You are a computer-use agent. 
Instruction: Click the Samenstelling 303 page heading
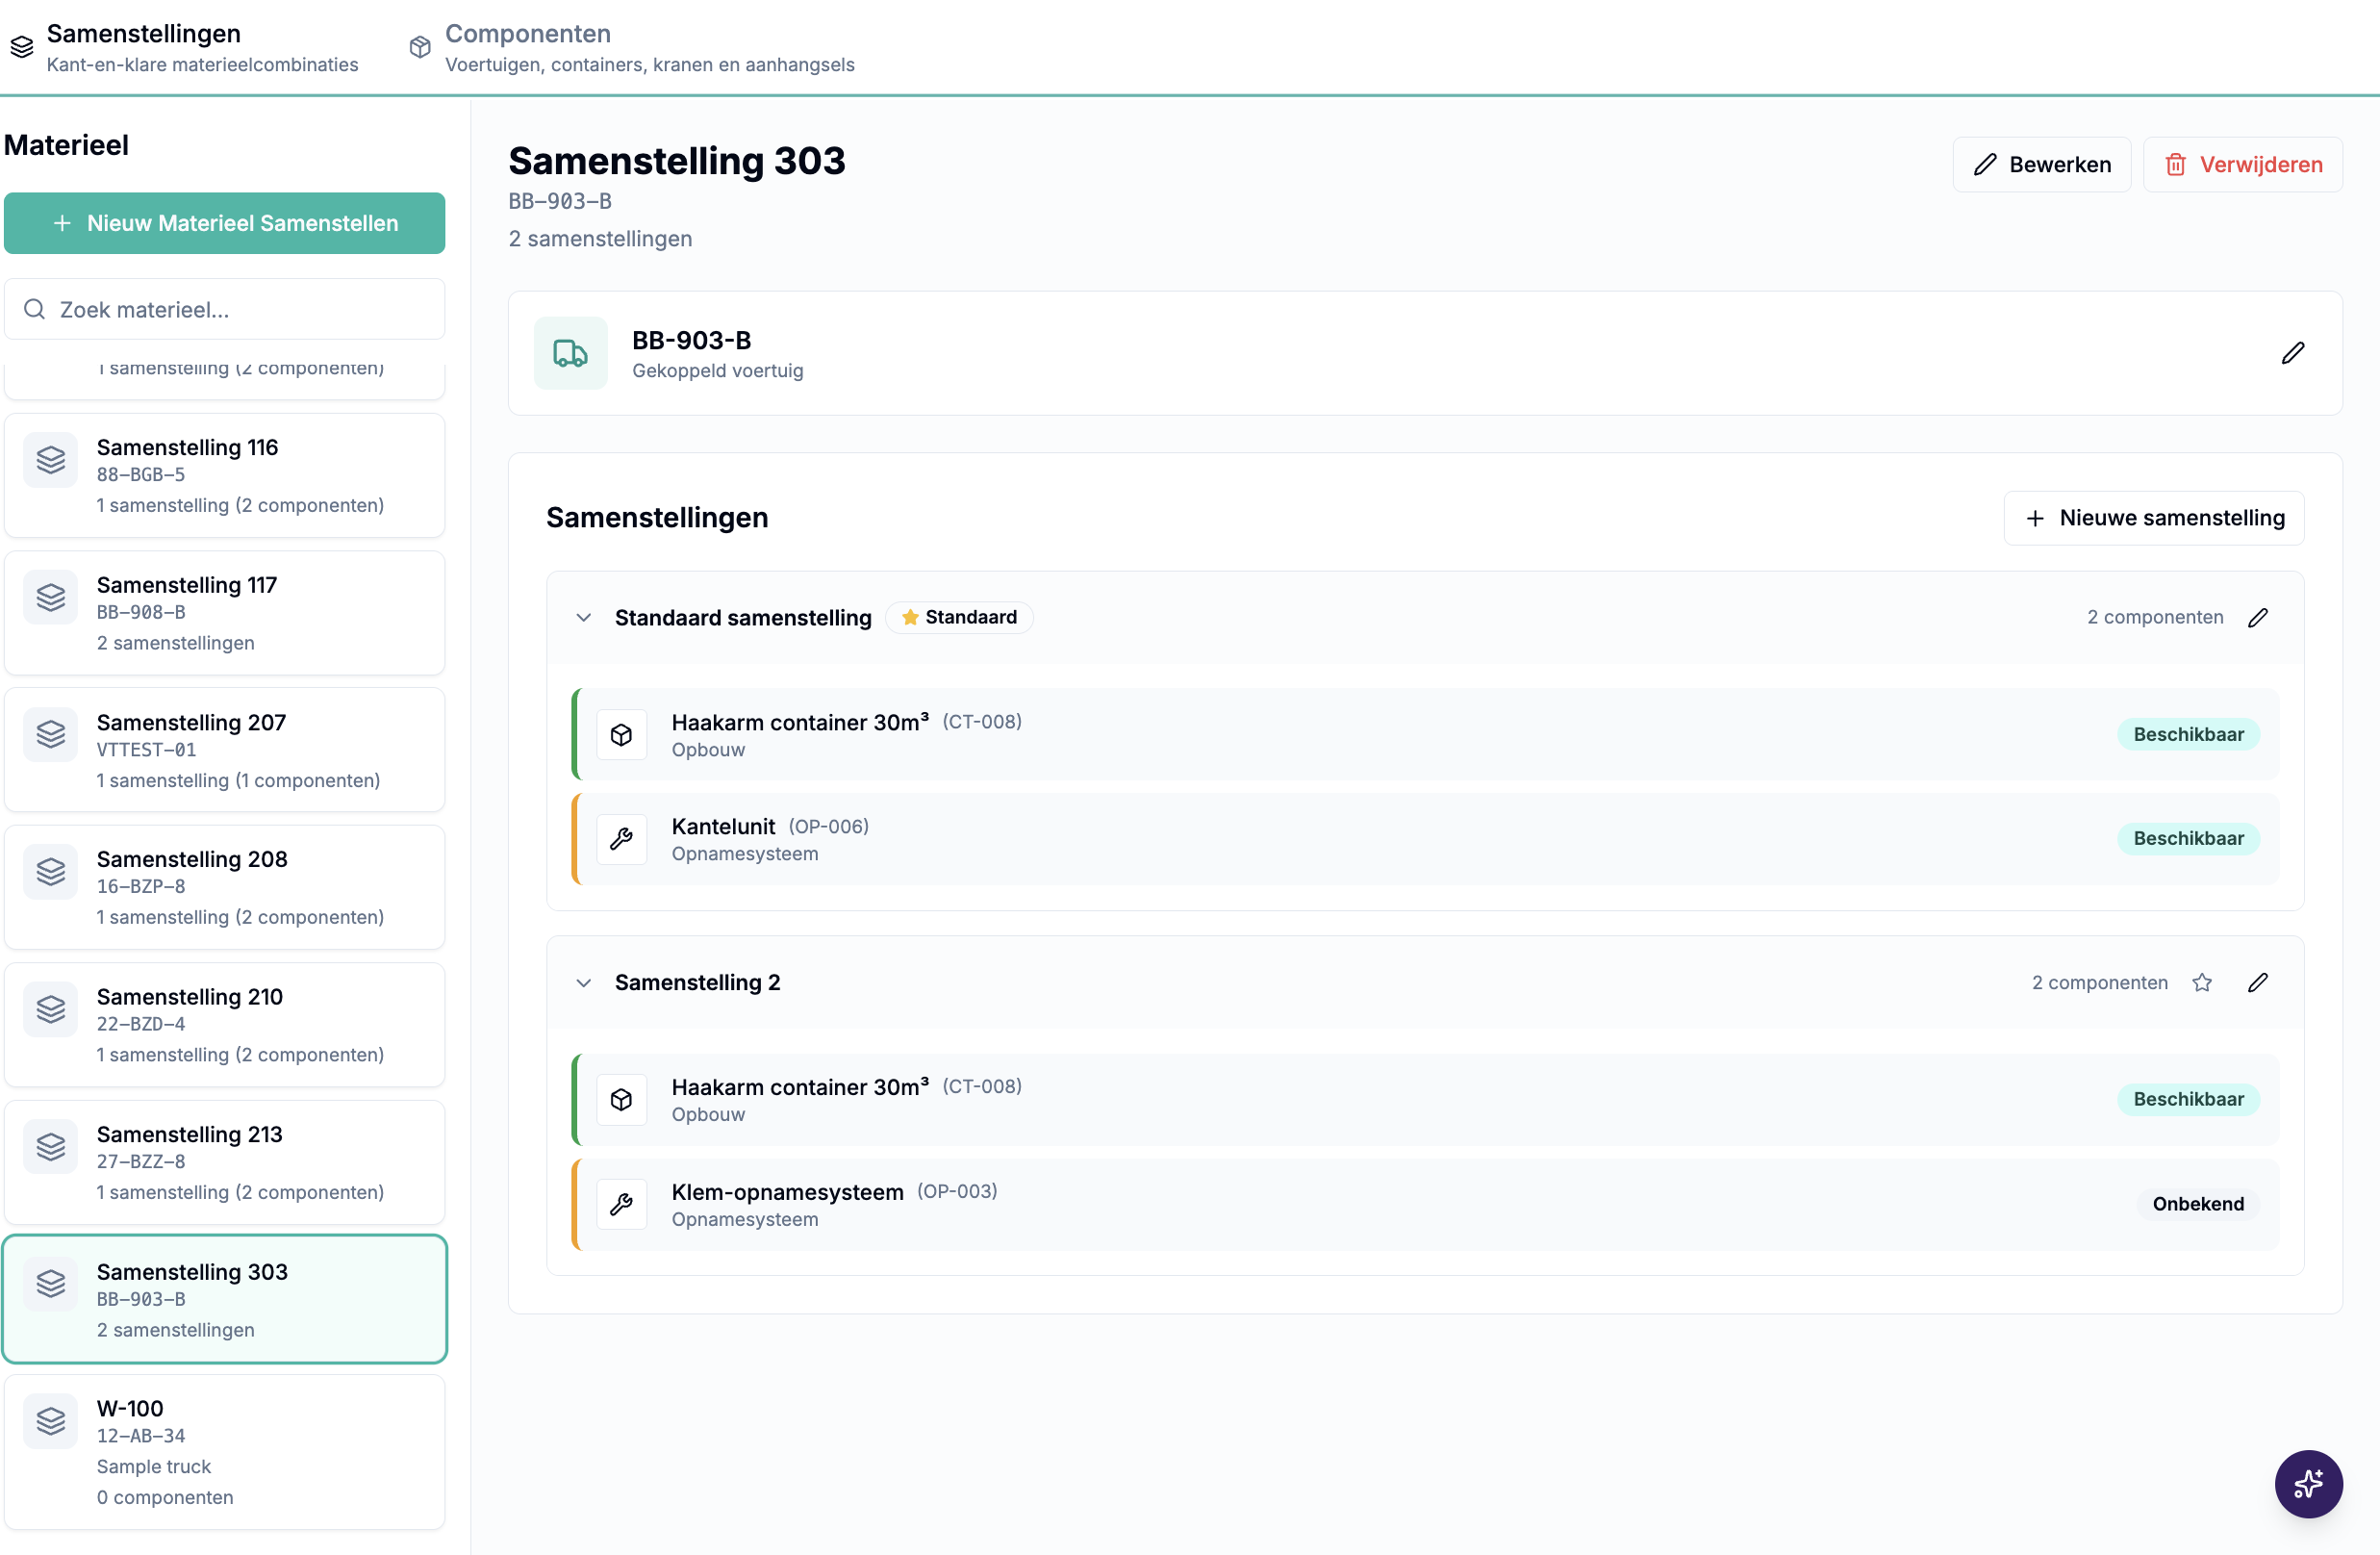[x=677, y=161]
